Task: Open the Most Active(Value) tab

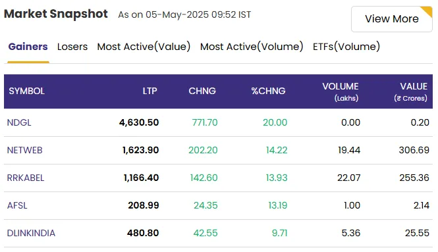Action: (144, 47)
